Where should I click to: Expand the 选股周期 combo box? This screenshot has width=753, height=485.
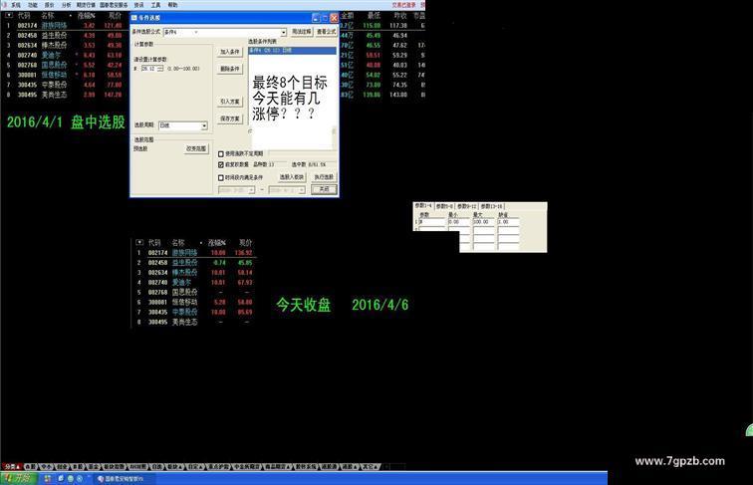(x=204, y=125)
